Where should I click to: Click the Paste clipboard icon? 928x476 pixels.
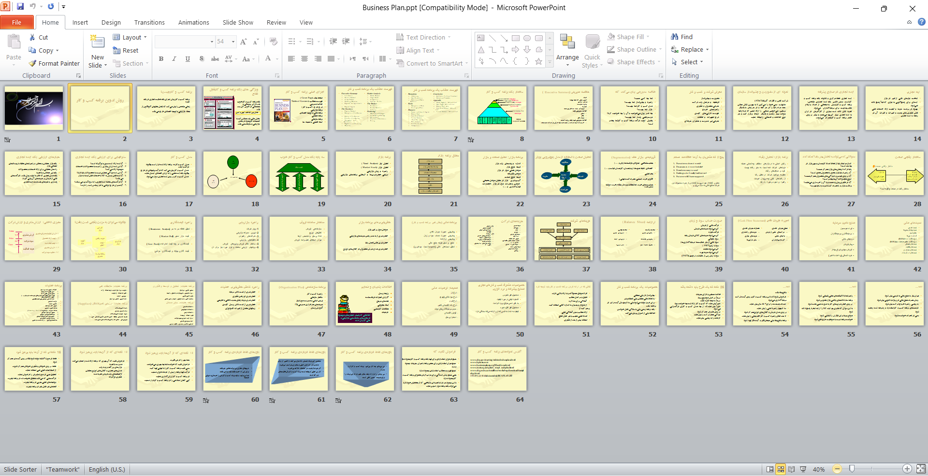(14, 43)
